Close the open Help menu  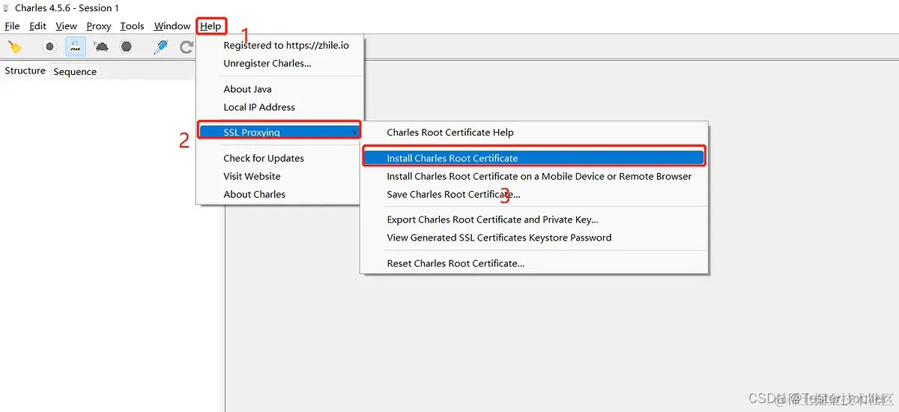[x=211, y=26]
